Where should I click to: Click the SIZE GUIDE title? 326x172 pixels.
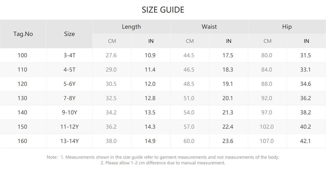pyautogui.click(x=163, y=10)
